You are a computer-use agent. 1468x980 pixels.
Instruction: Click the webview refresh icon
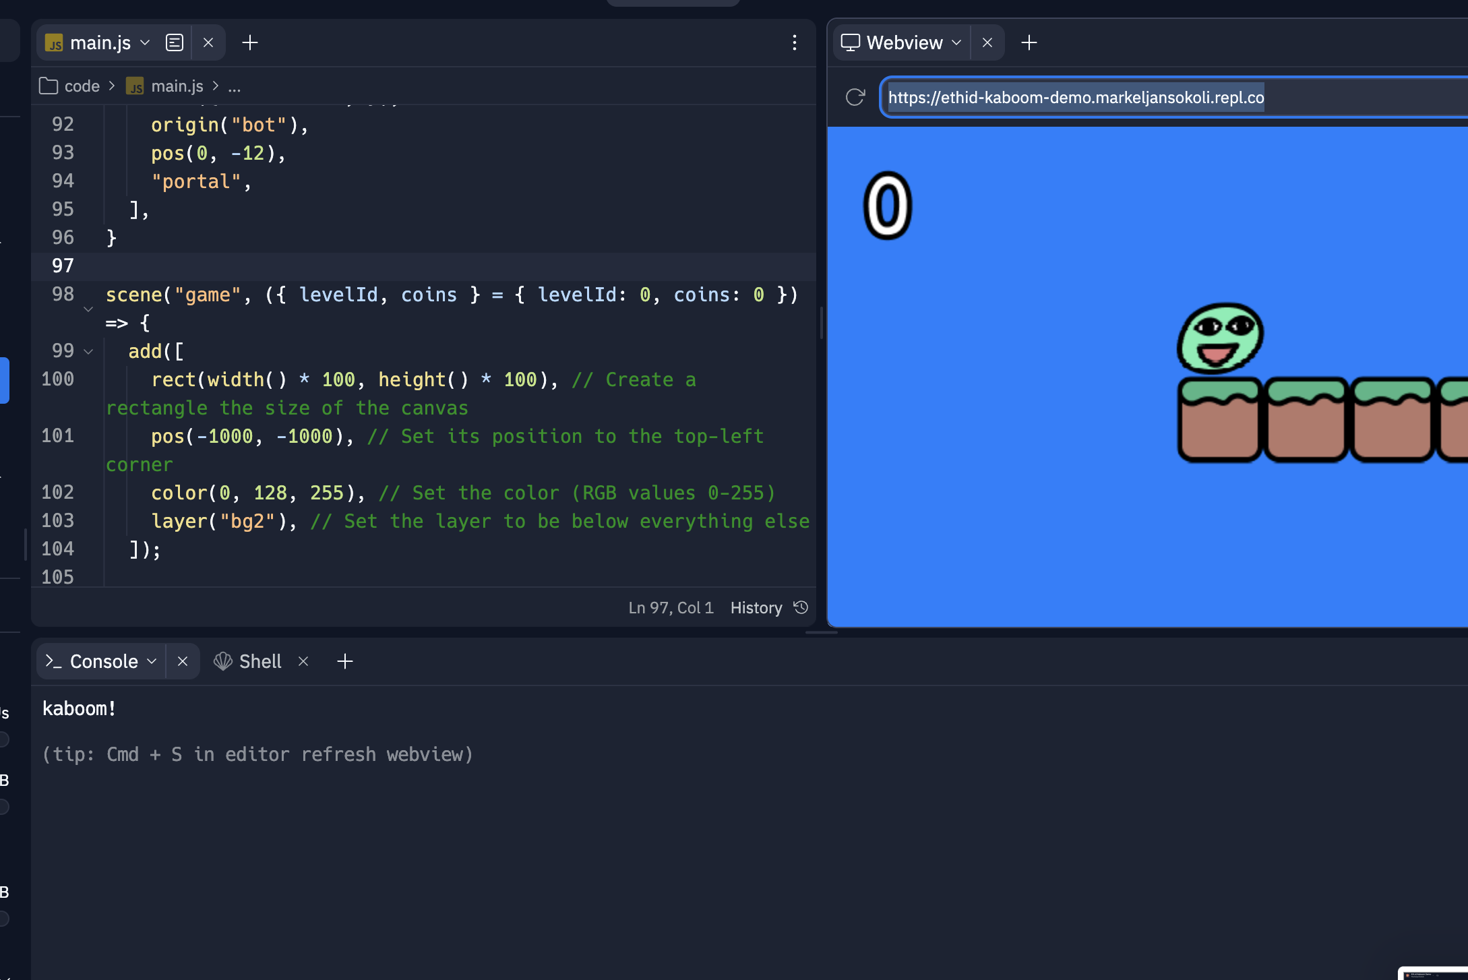click(x=855, y=97)
